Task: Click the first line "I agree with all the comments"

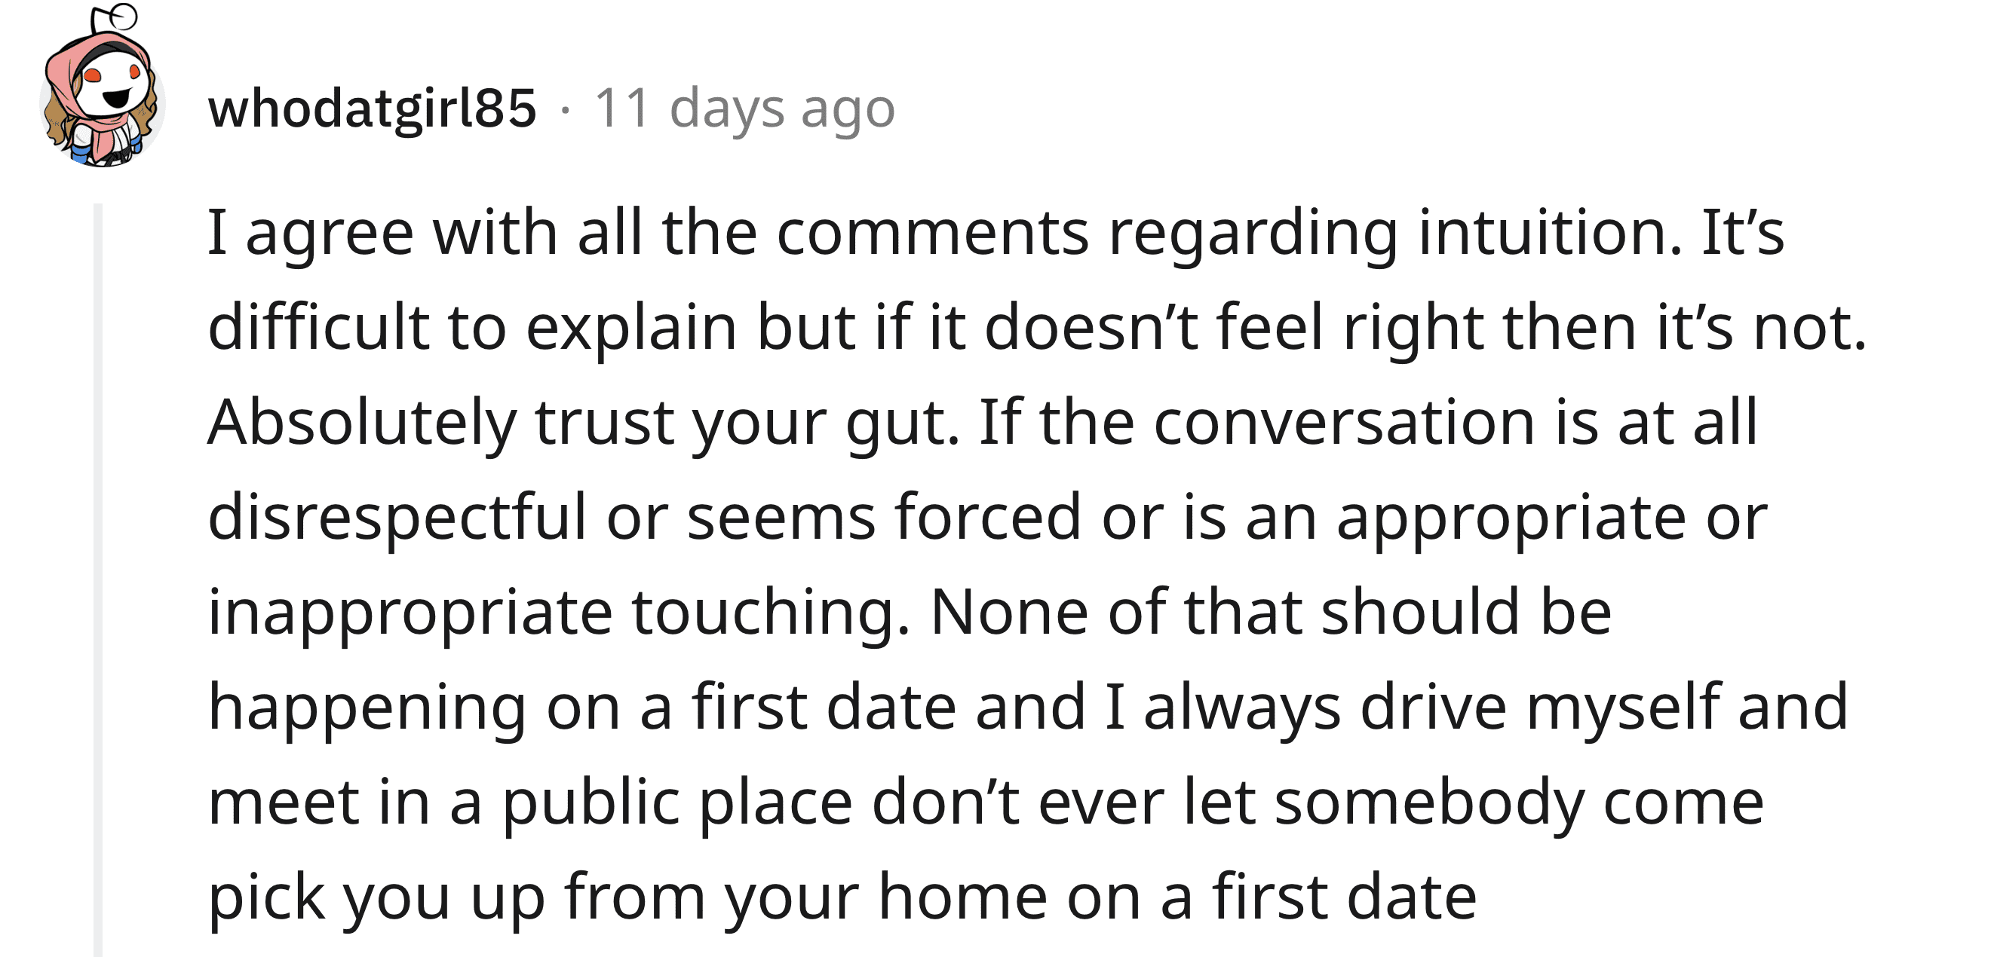Action: 996,234
